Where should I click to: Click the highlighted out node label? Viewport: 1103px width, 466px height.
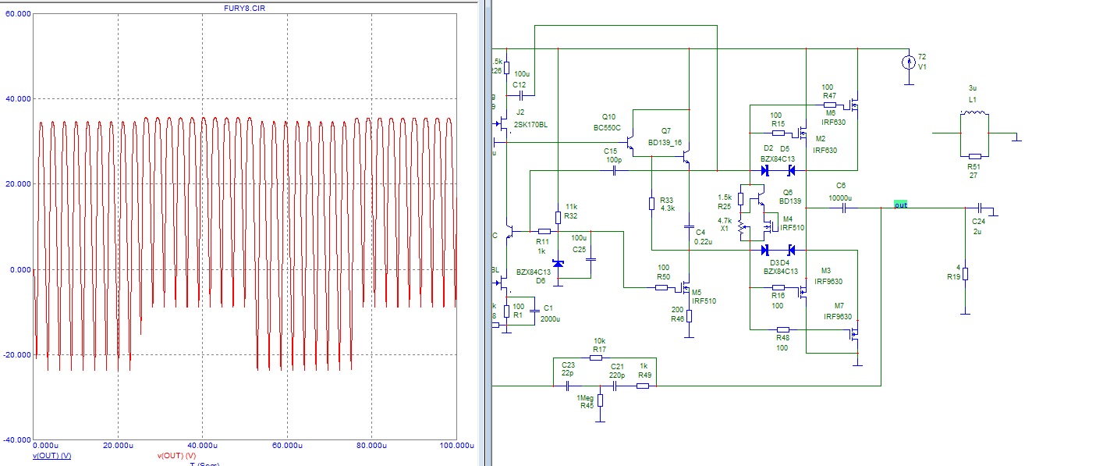coord(901,205)
